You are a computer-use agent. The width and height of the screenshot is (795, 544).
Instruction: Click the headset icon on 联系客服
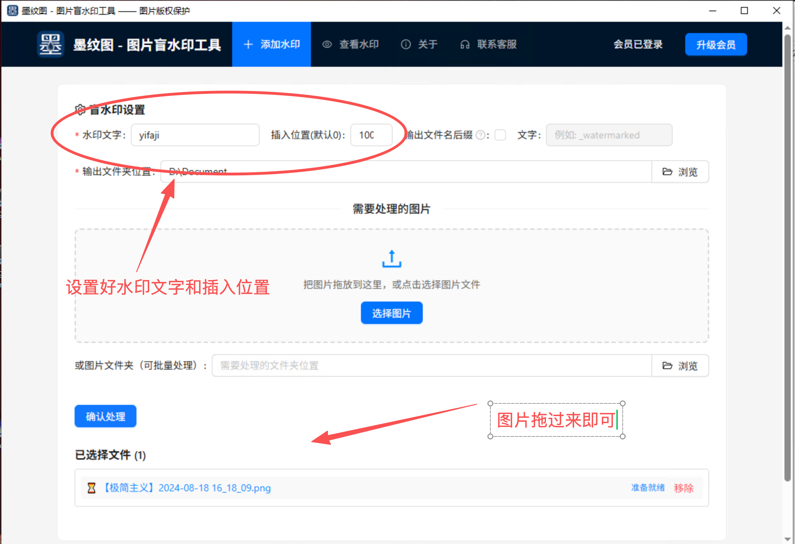pos(465,44)
